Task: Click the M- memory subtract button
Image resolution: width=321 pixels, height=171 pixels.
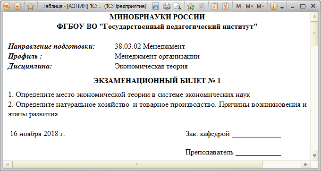Action: point(260,6)
